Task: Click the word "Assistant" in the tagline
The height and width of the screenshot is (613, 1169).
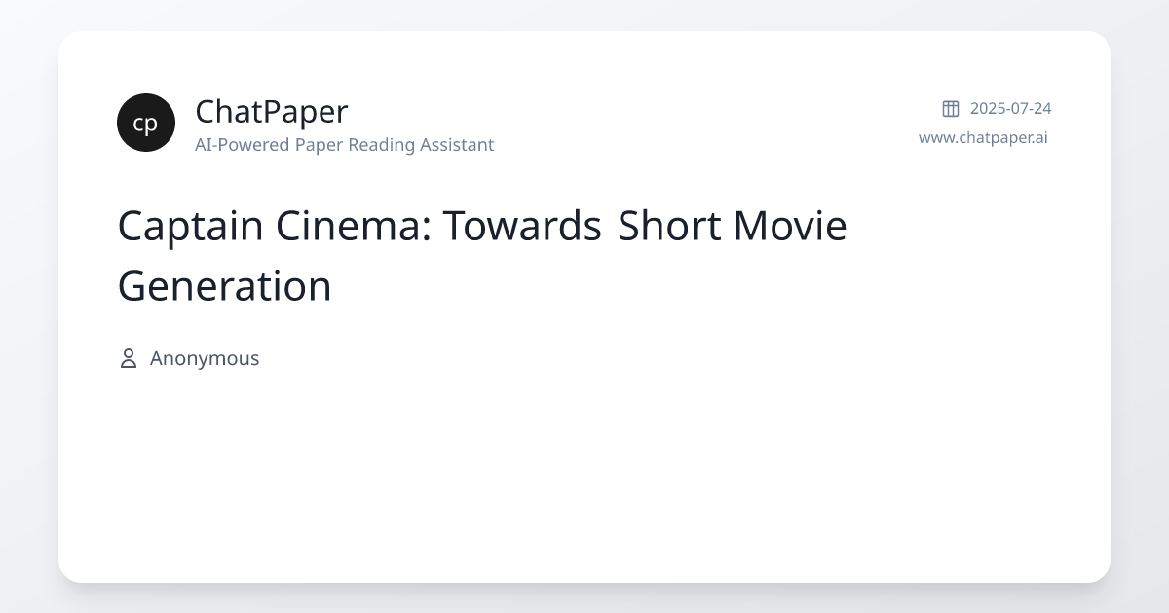Action: (x=457, y=145)
